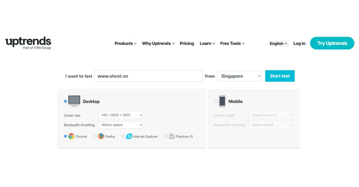Click the mobile phone icon
Viewport: 359px width, 187px height.
pyautogui.click(x=222, y=101)
